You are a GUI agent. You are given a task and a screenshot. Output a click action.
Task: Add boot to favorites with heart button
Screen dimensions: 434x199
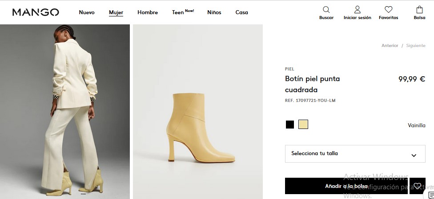click(x=417, y=186)
